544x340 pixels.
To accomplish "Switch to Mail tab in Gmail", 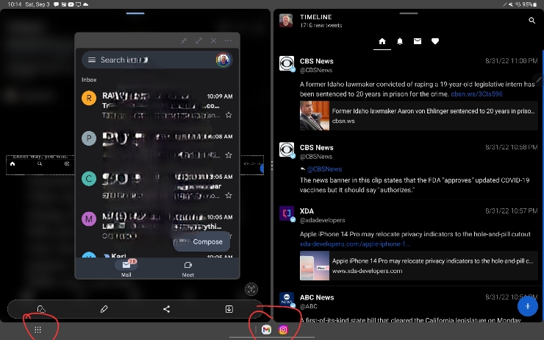I will pyautogui.click(x=126, y=269).
